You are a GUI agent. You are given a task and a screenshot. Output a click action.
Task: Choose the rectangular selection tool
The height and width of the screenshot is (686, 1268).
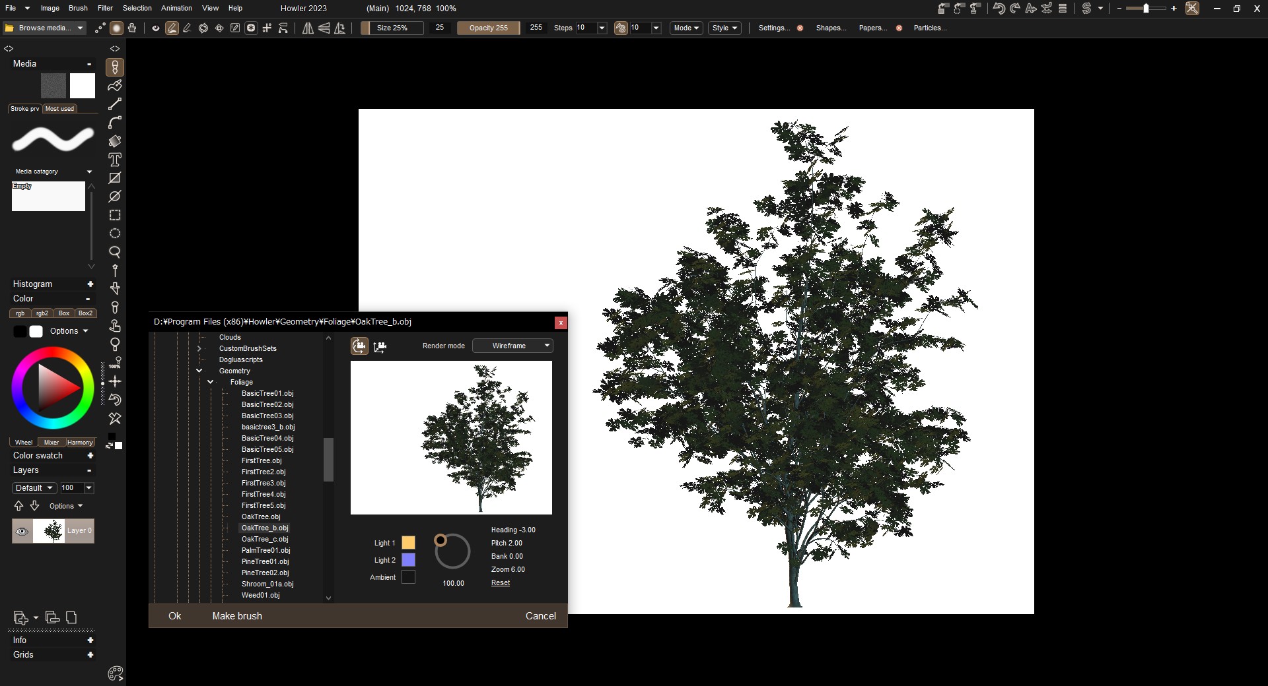point(115,215)
